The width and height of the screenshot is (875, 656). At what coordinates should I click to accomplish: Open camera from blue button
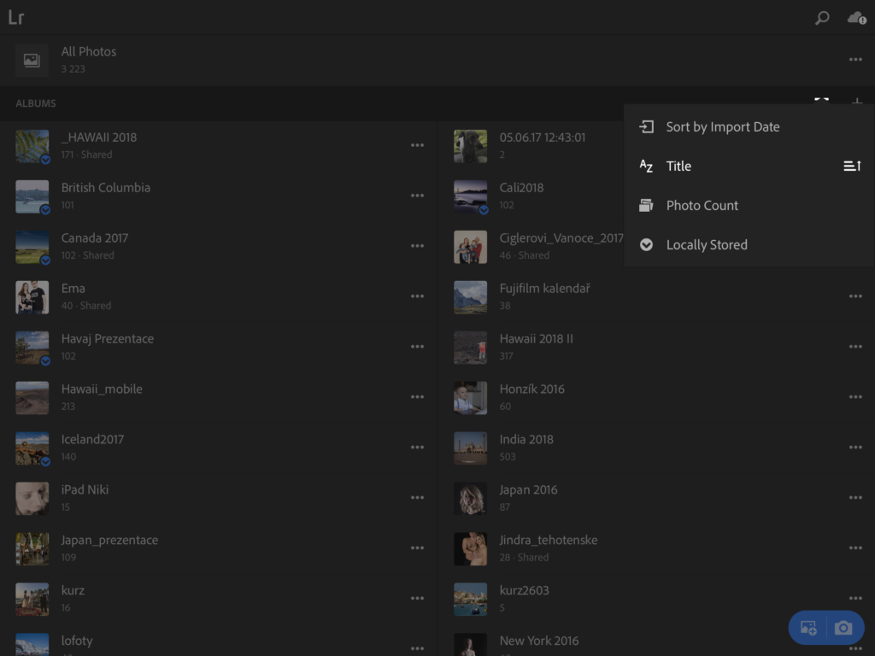tap(843, 628)
